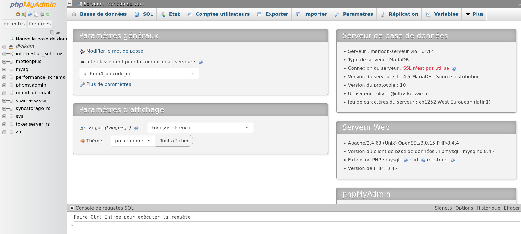The image size is (521, 234).
Task: Open the Comptes utilisateurs tab
Action: (222, 14)
